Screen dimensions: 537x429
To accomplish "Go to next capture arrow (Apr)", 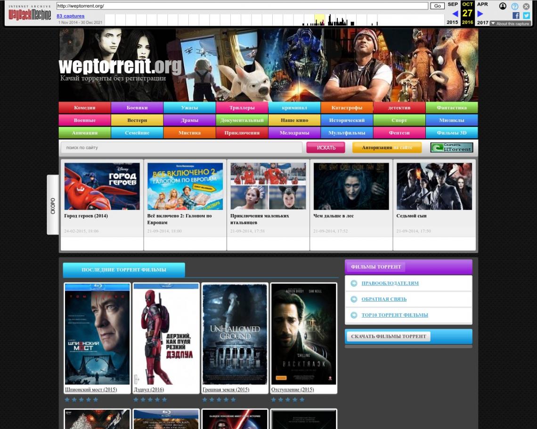I will 480,14.
